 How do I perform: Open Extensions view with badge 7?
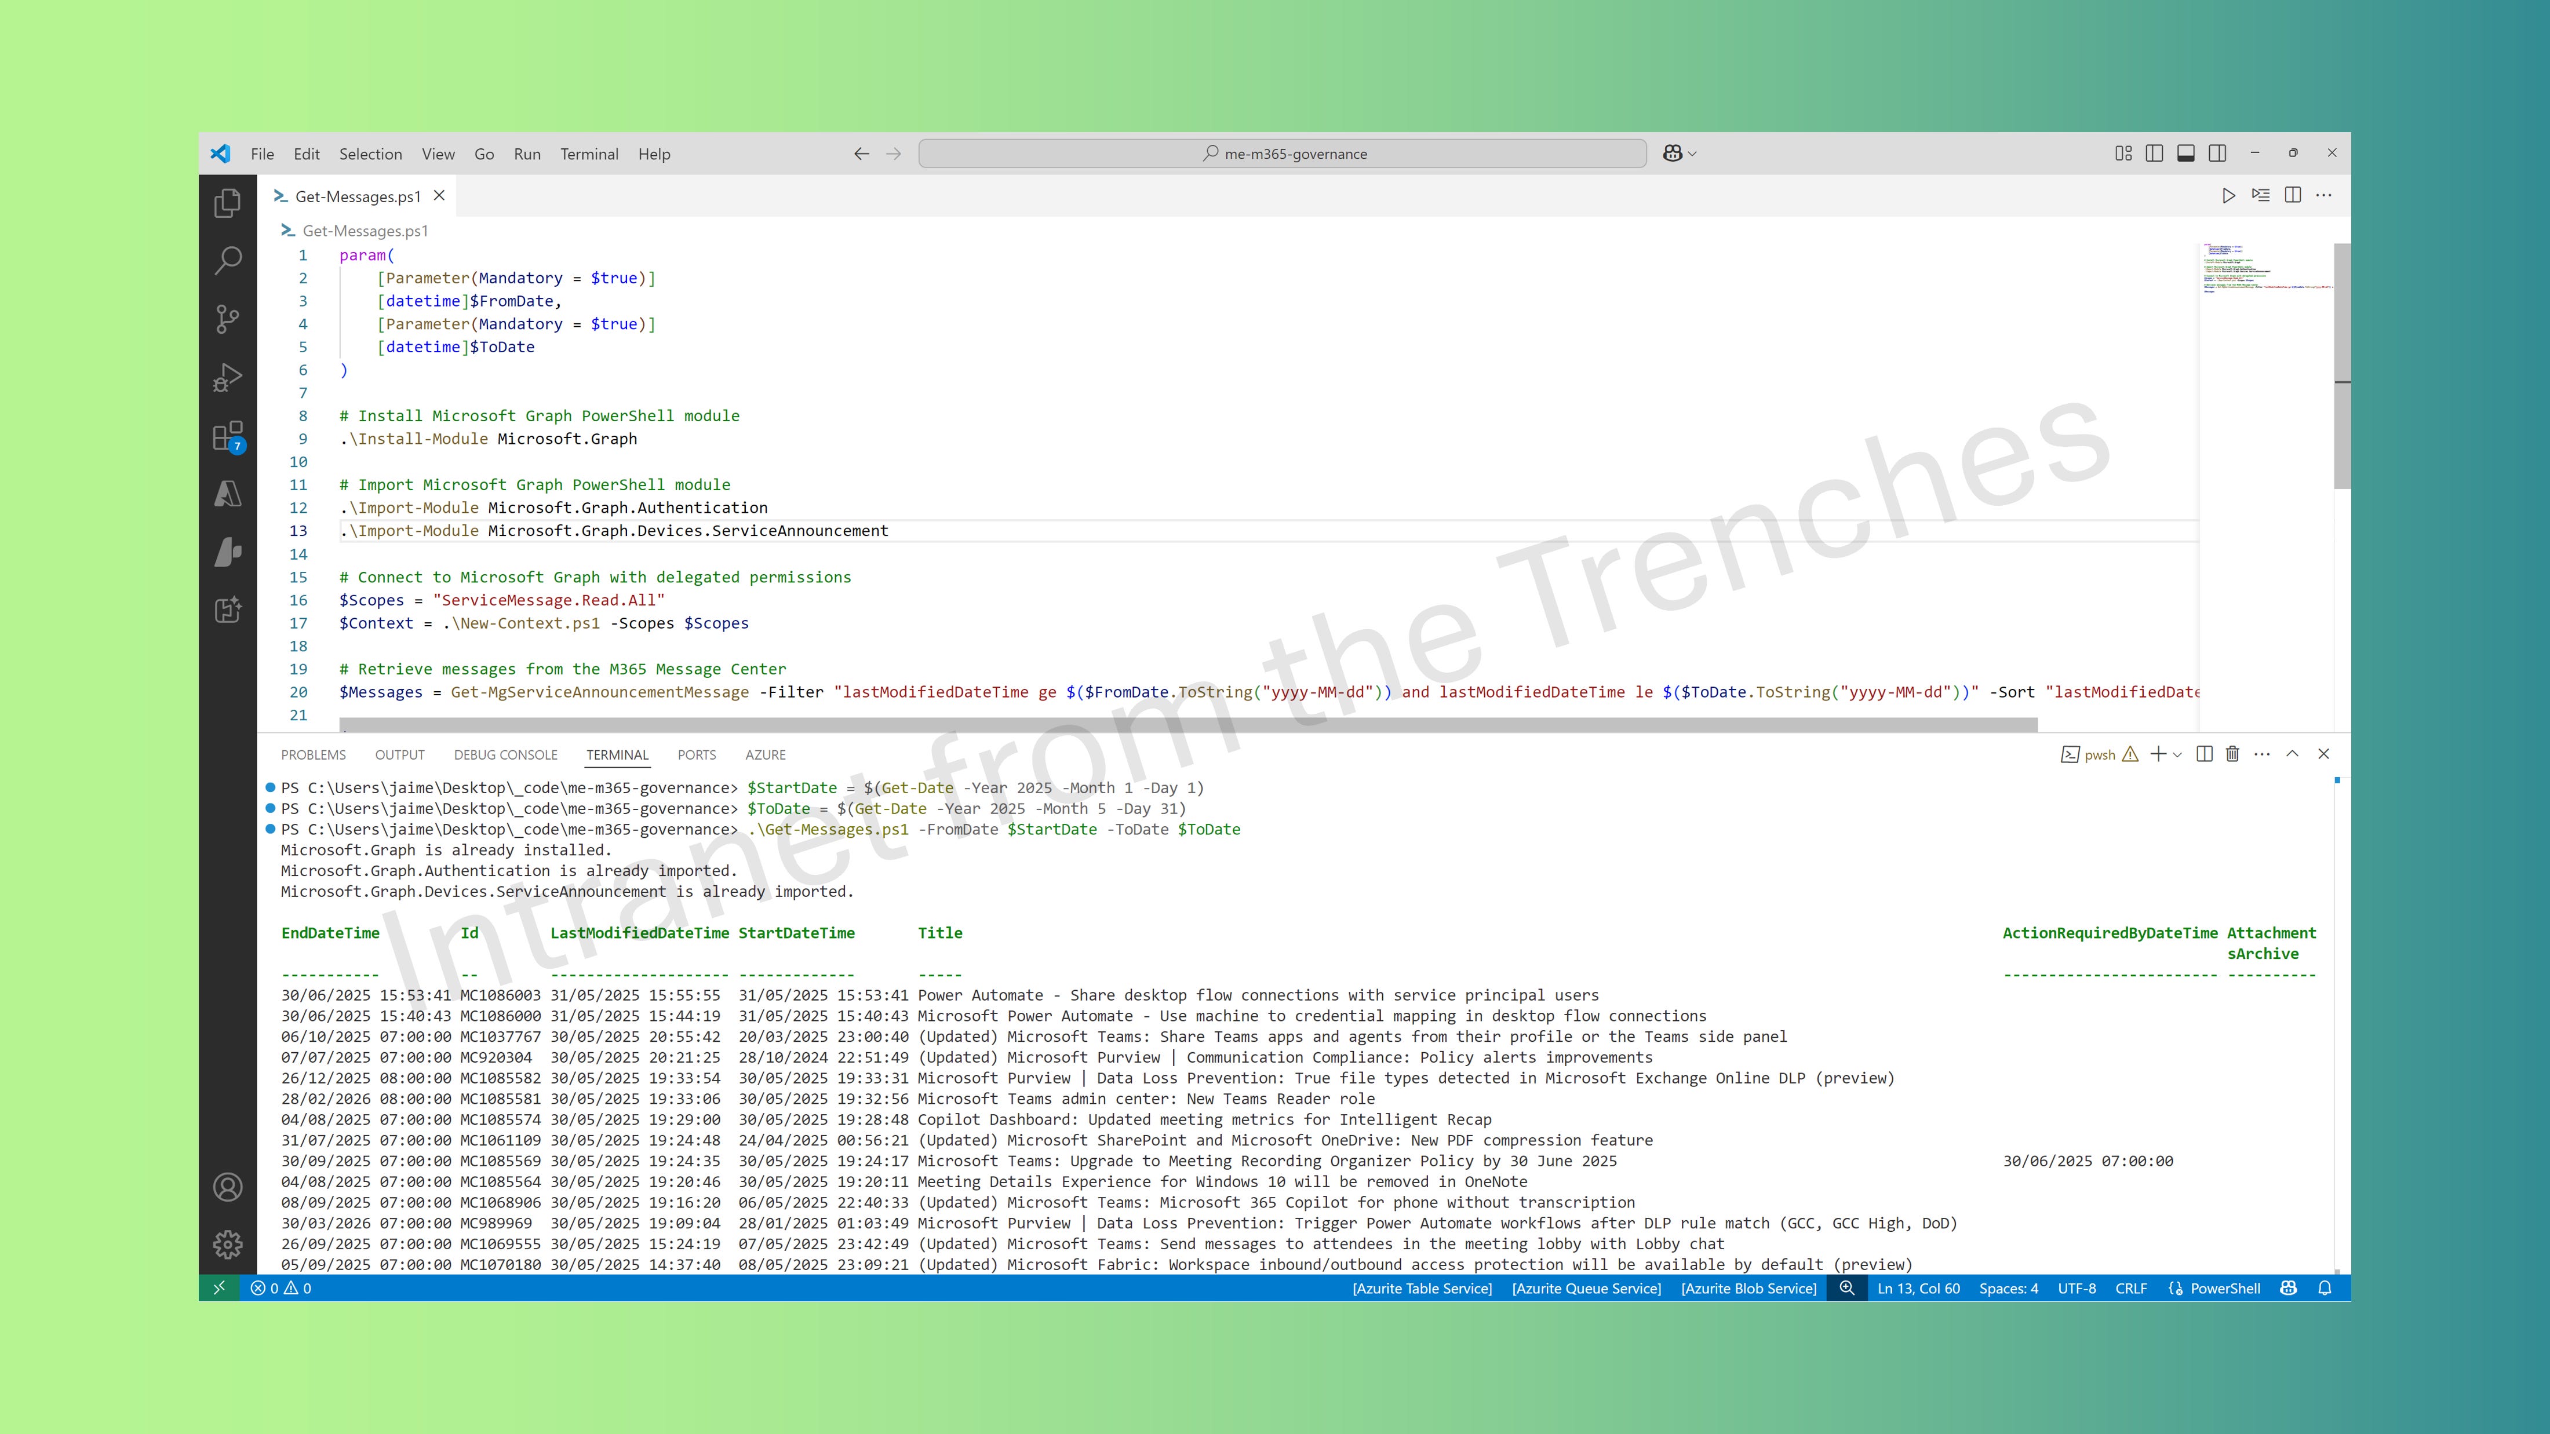point(228,436)
